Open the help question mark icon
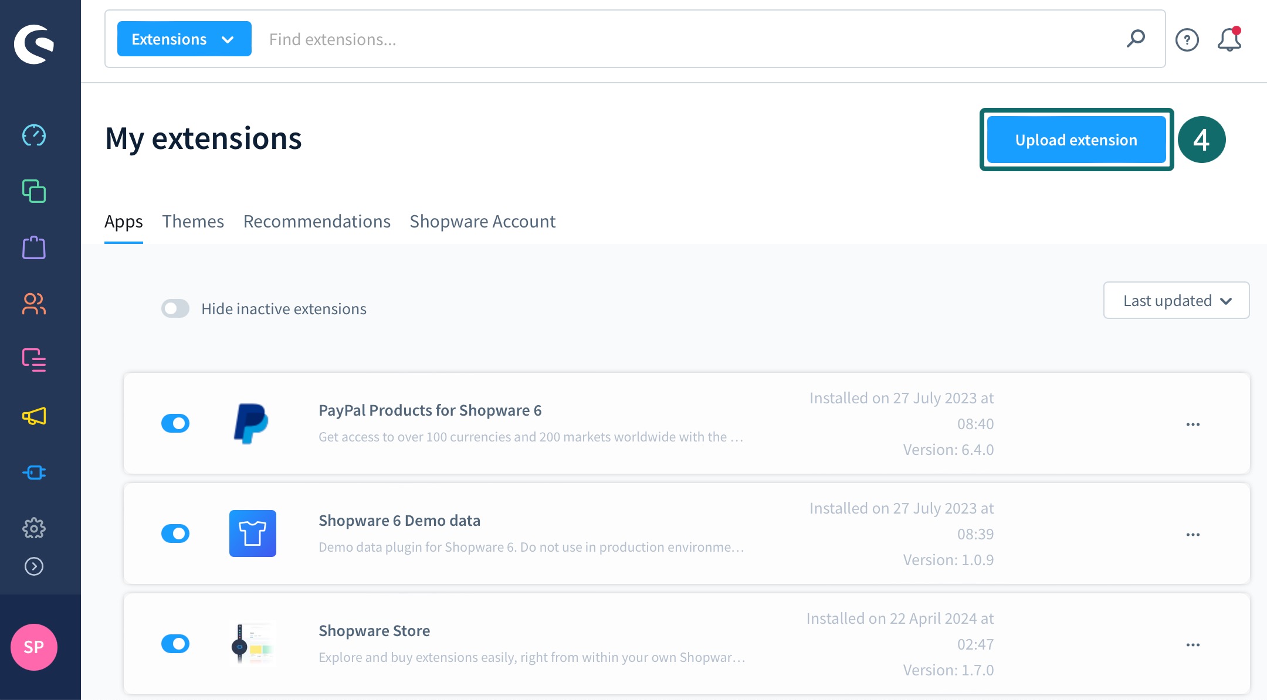 pyautogui.click(x=1187, y=40)
